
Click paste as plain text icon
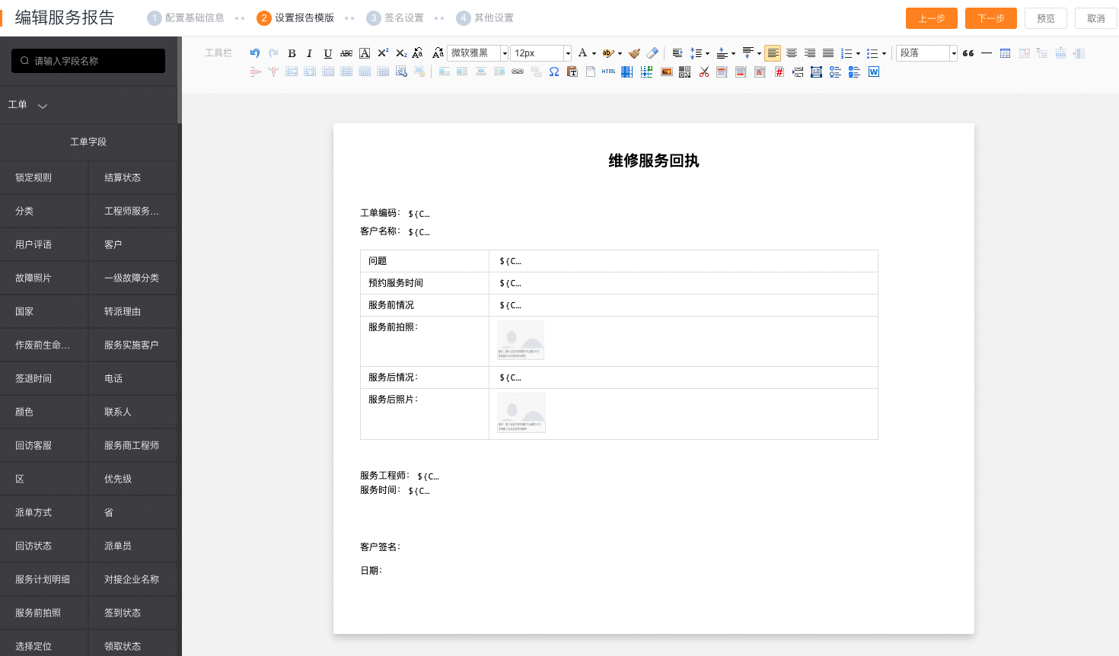tap(572, 72)
